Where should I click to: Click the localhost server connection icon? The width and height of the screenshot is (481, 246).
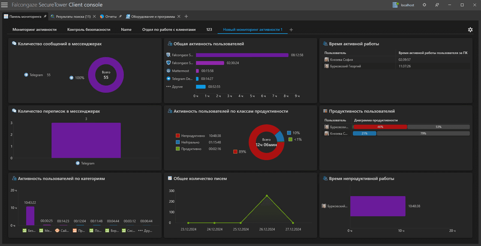click(x=395, y=5)
